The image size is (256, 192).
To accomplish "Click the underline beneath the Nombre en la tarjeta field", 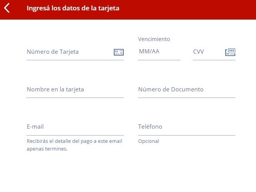I will pyautogui.click(x=75, y=98).
